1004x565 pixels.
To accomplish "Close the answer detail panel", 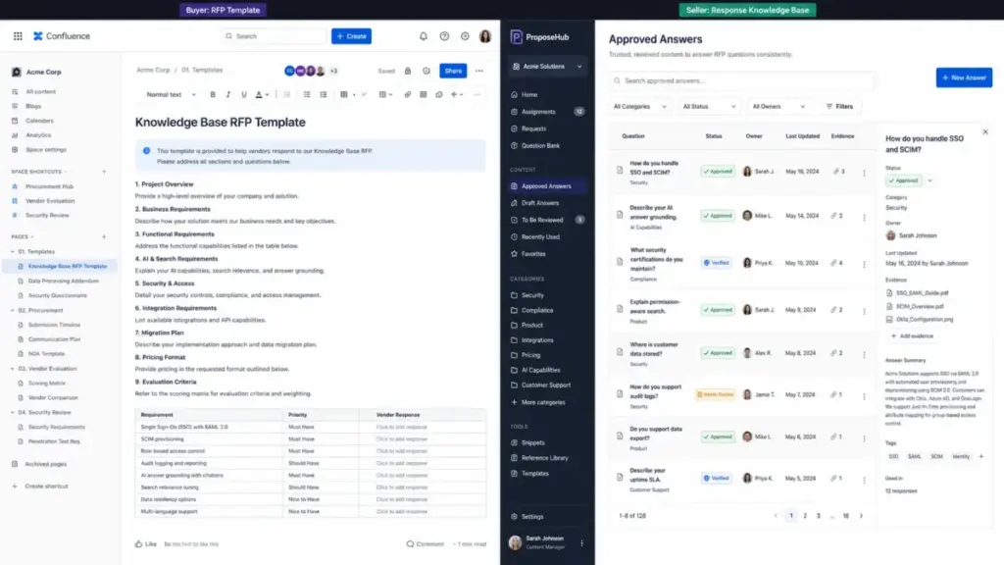I will 984,132.
